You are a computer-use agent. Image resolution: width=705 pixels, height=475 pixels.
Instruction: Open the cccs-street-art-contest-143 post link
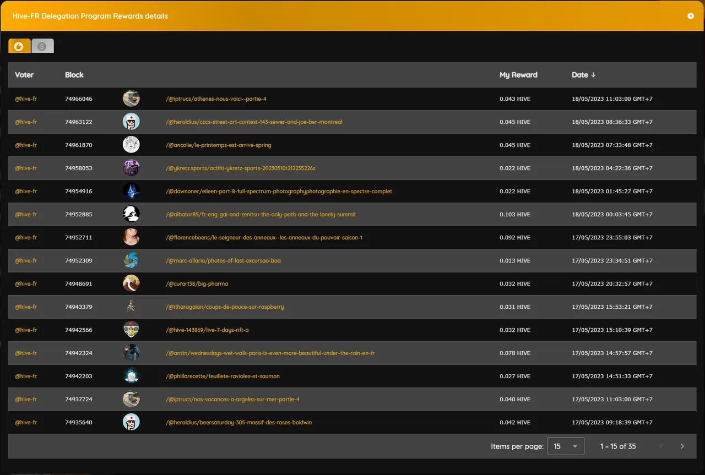[x=254, y=122]
